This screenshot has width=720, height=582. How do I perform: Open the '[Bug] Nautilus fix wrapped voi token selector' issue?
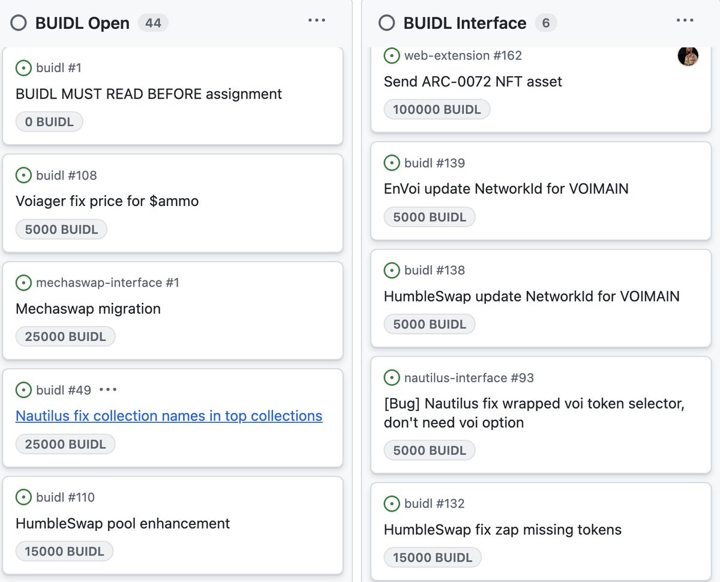pos(534,413)
